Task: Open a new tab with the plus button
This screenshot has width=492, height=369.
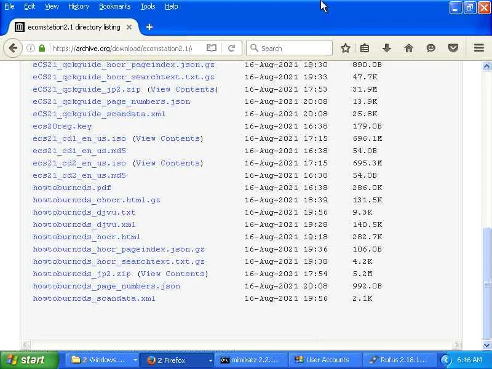Action: 149,27
